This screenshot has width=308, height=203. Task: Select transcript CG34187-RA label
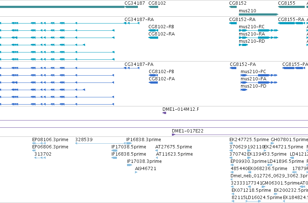click(x=139, y=20)
